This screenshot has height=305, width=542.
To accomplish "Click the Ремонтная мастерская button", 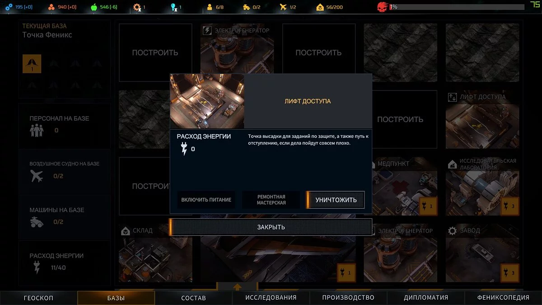I will (x=271, y=200).
